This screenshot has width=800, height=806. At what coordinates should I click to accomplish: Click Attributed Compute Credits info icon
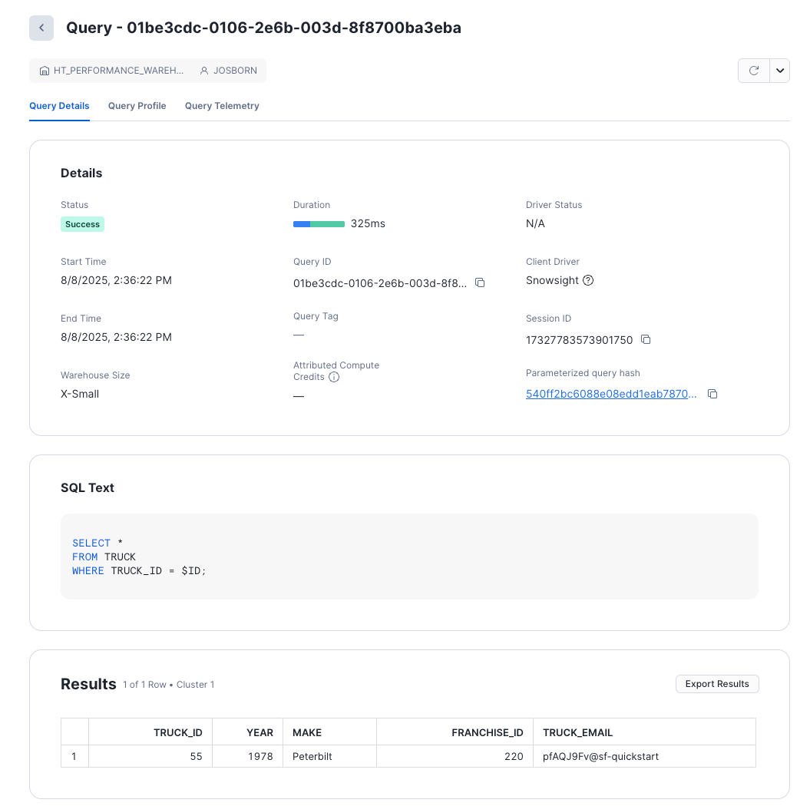(334, 377)
